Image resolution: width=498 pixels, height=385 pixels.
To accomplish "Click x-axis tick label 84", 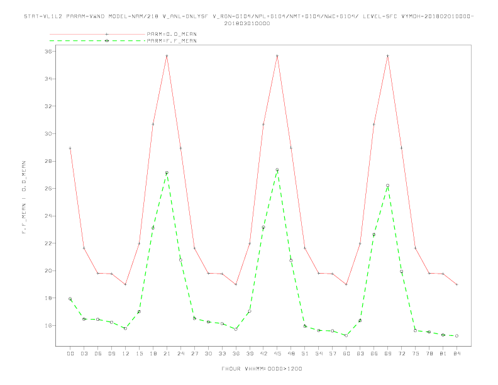I will point(457,354).
